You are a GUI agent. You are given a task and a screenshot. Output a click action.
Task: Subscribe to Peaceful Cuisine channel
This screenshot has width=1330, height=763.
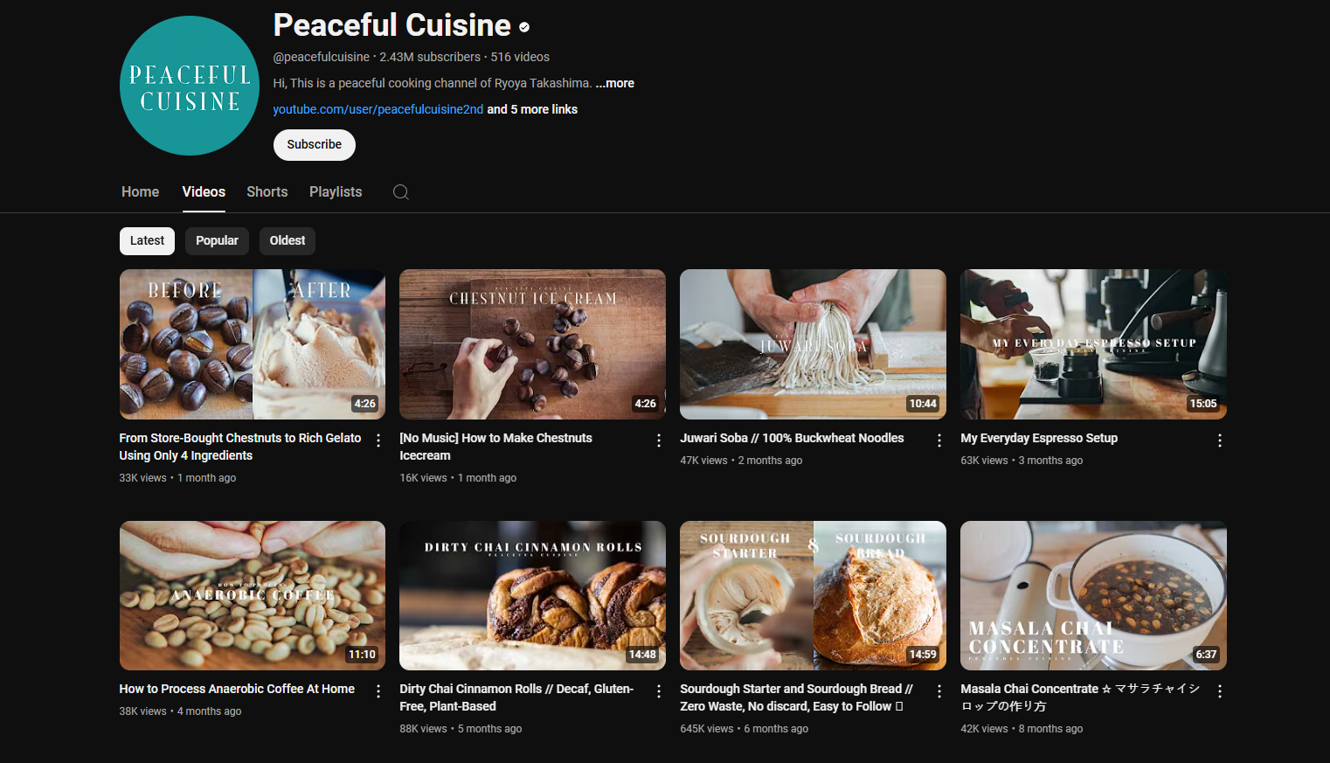pyautogui.click(x=315, y=145)
